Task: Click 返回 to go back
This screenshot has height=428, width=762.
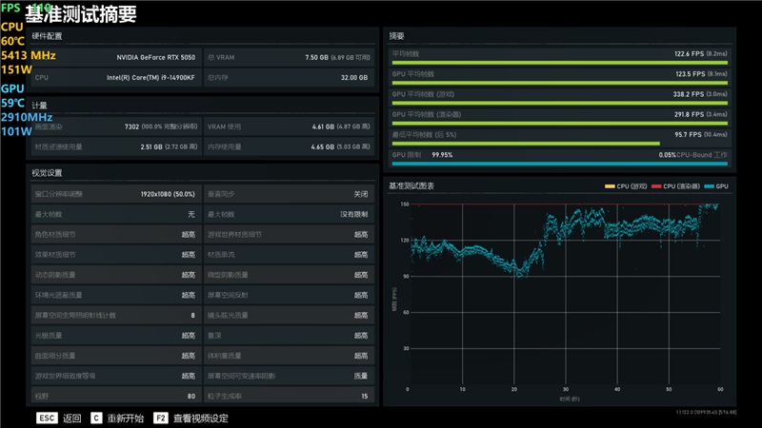Action: click(x=72, y=418)
